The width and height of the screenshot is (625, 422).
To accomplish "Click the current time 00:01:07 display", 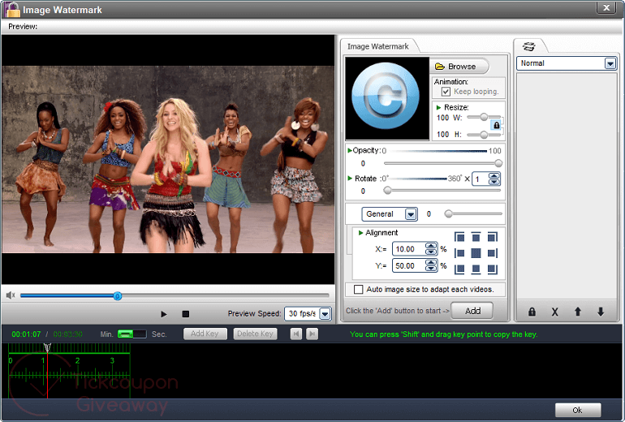I will tap(26, 334).
